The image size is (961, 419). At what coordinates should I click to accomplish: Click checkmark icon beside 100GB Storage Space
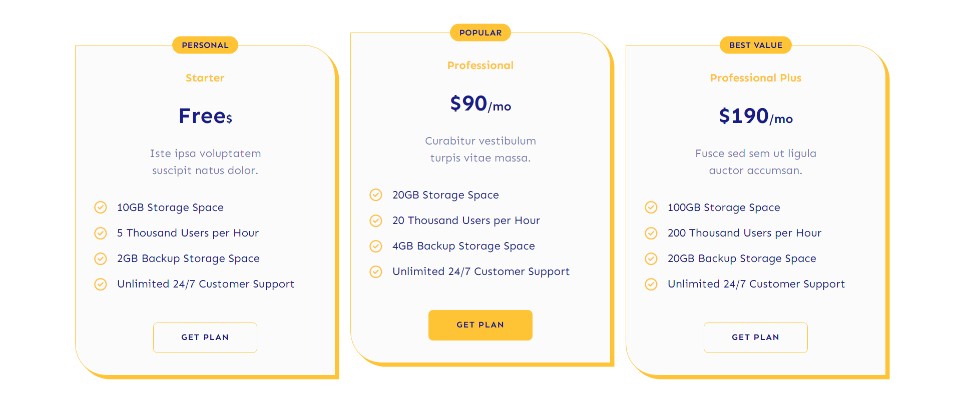pos(651,207)
